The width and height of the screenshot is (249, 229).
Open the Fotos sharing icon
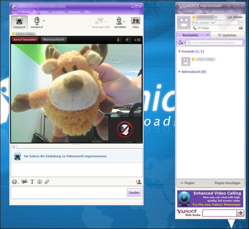[x=135, y=21]
